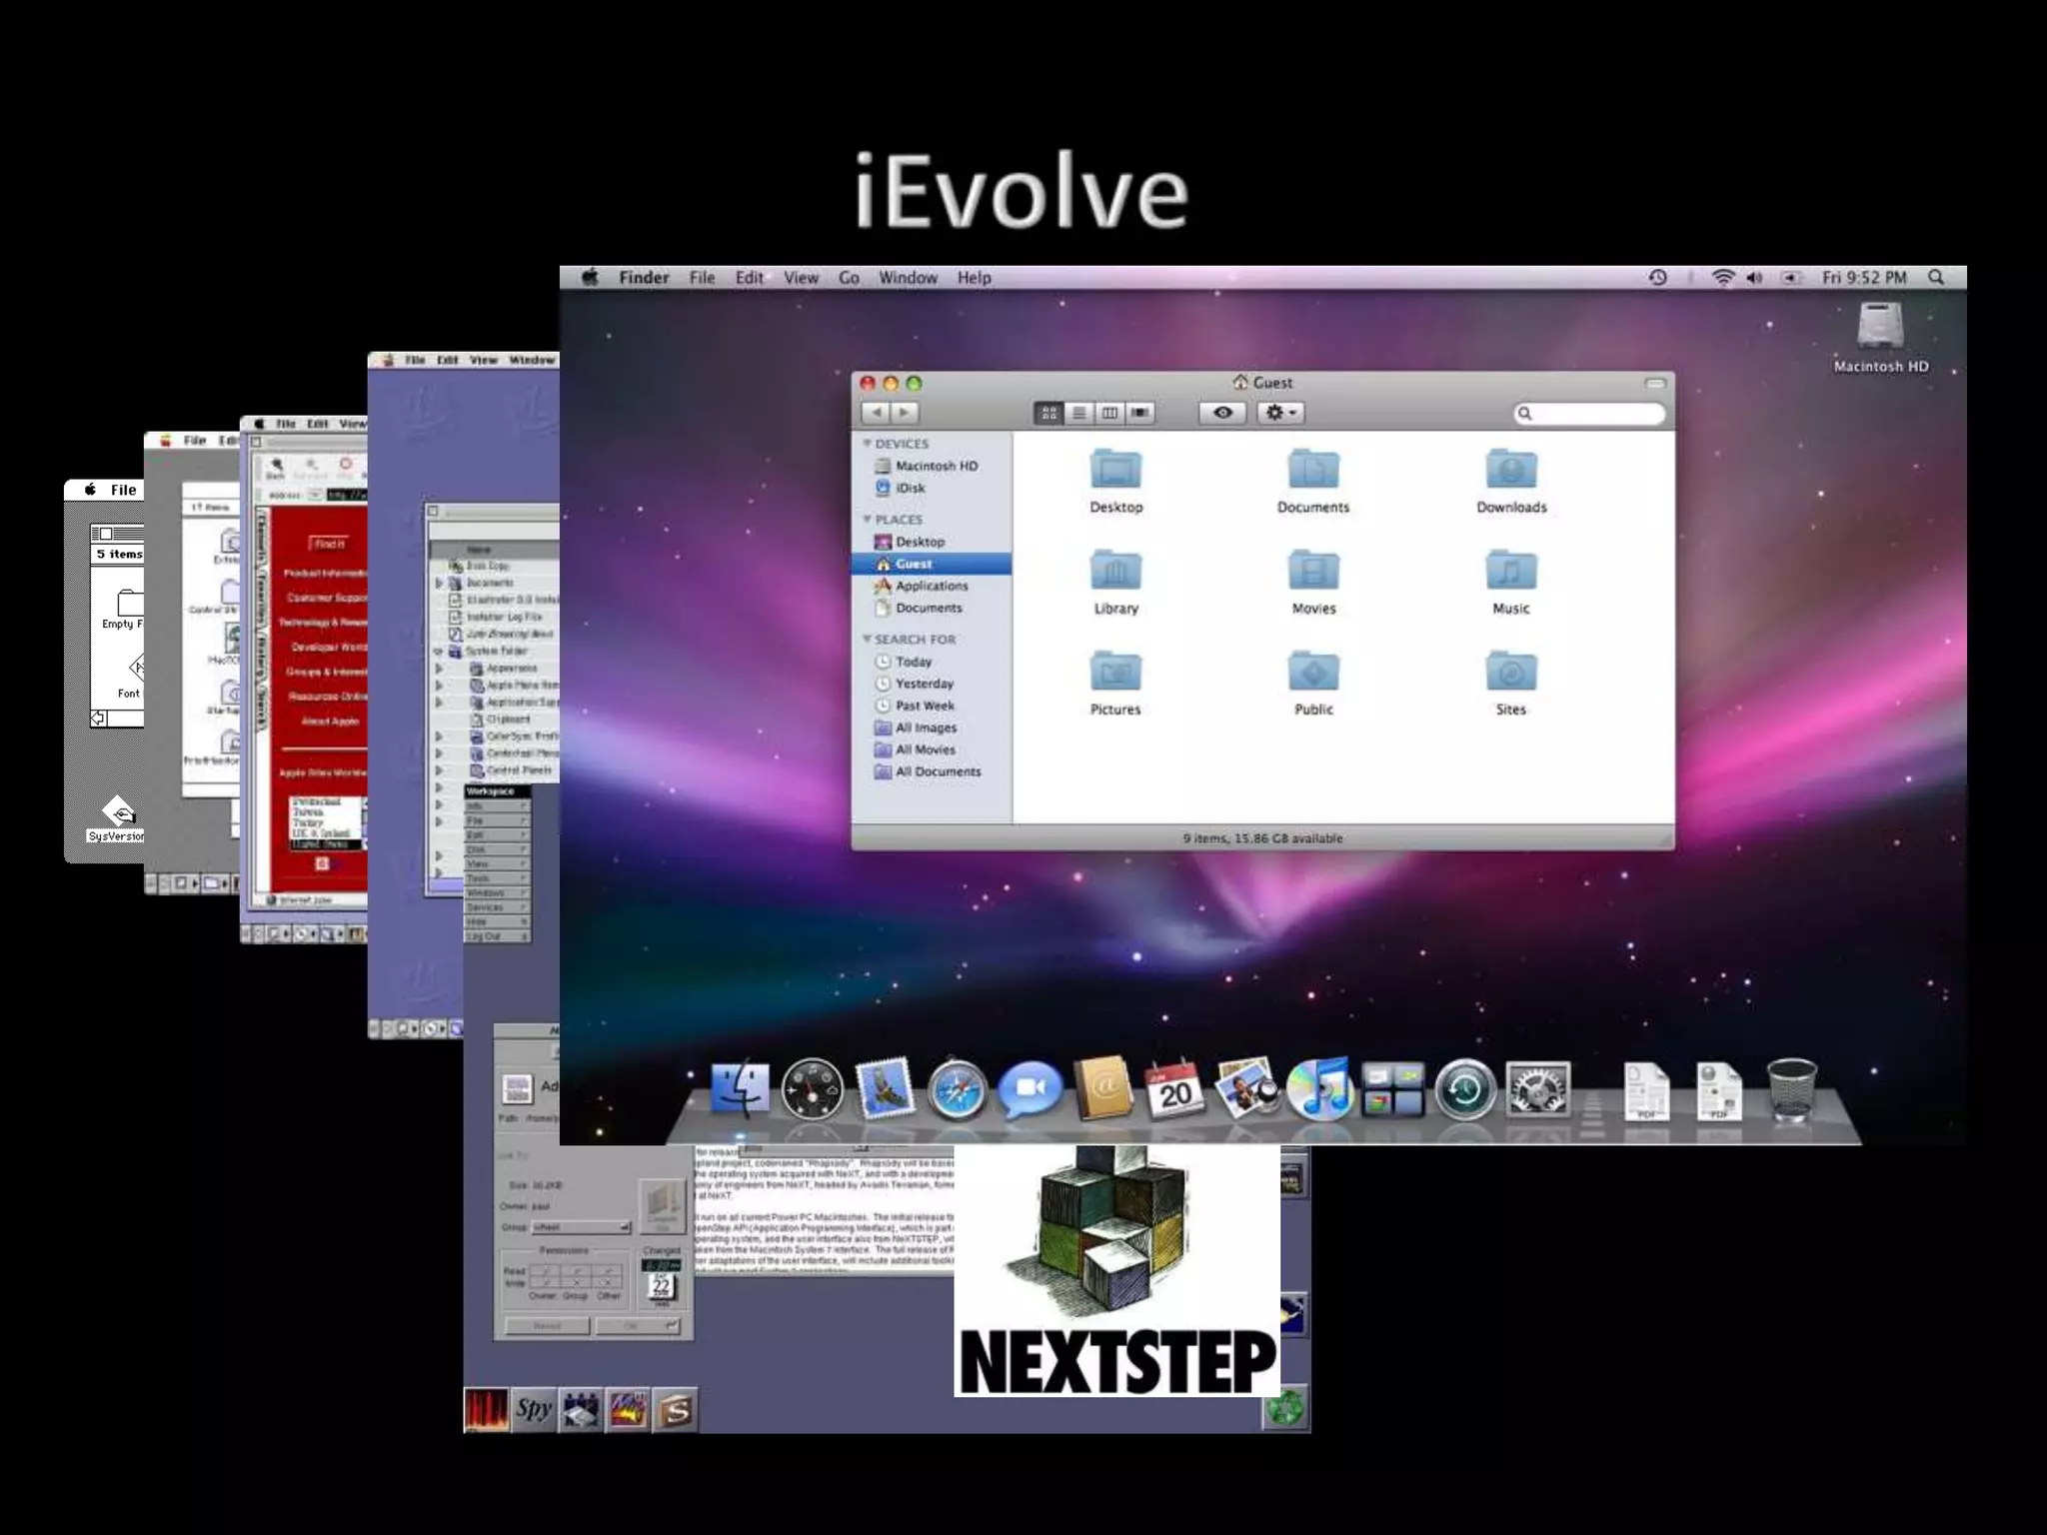Open the Library folder in Guest window
The image size is (2047, 1535).
1115,571
